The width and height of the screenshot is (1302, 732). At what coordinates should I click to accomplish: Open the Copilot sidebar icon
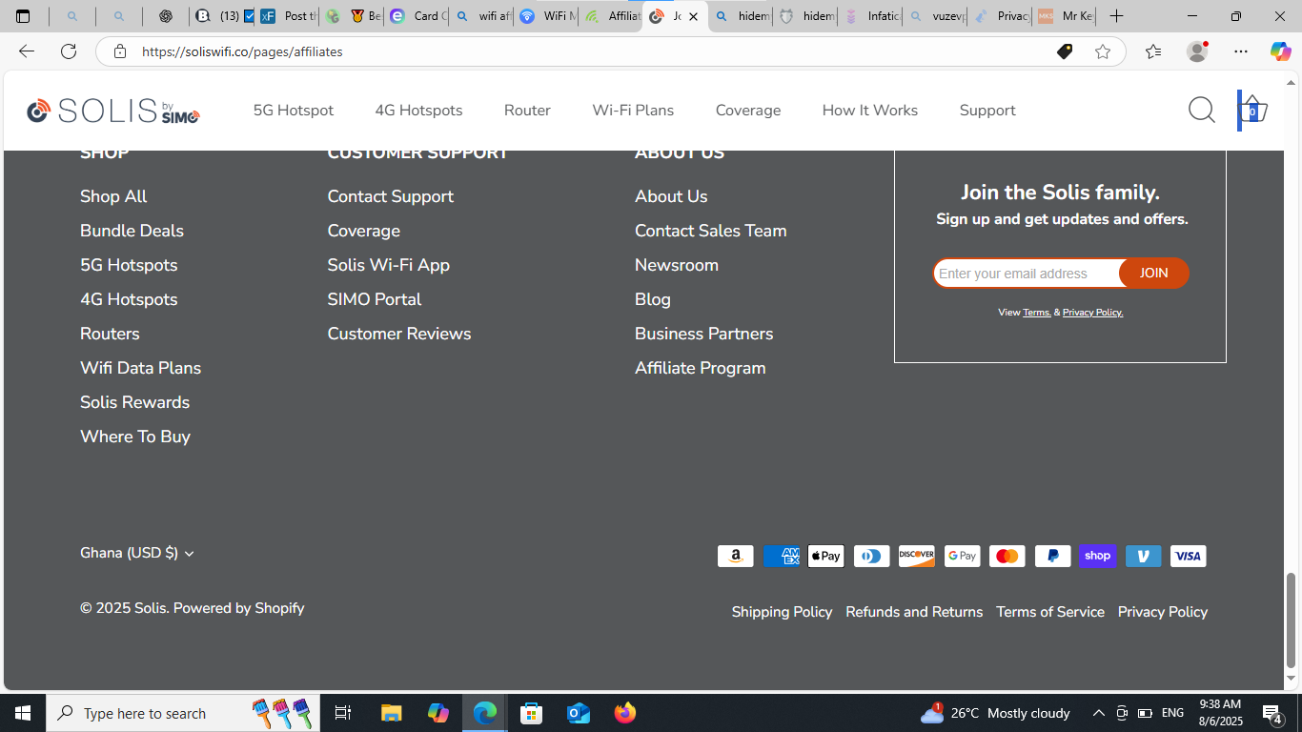(x=1280, y=51)
